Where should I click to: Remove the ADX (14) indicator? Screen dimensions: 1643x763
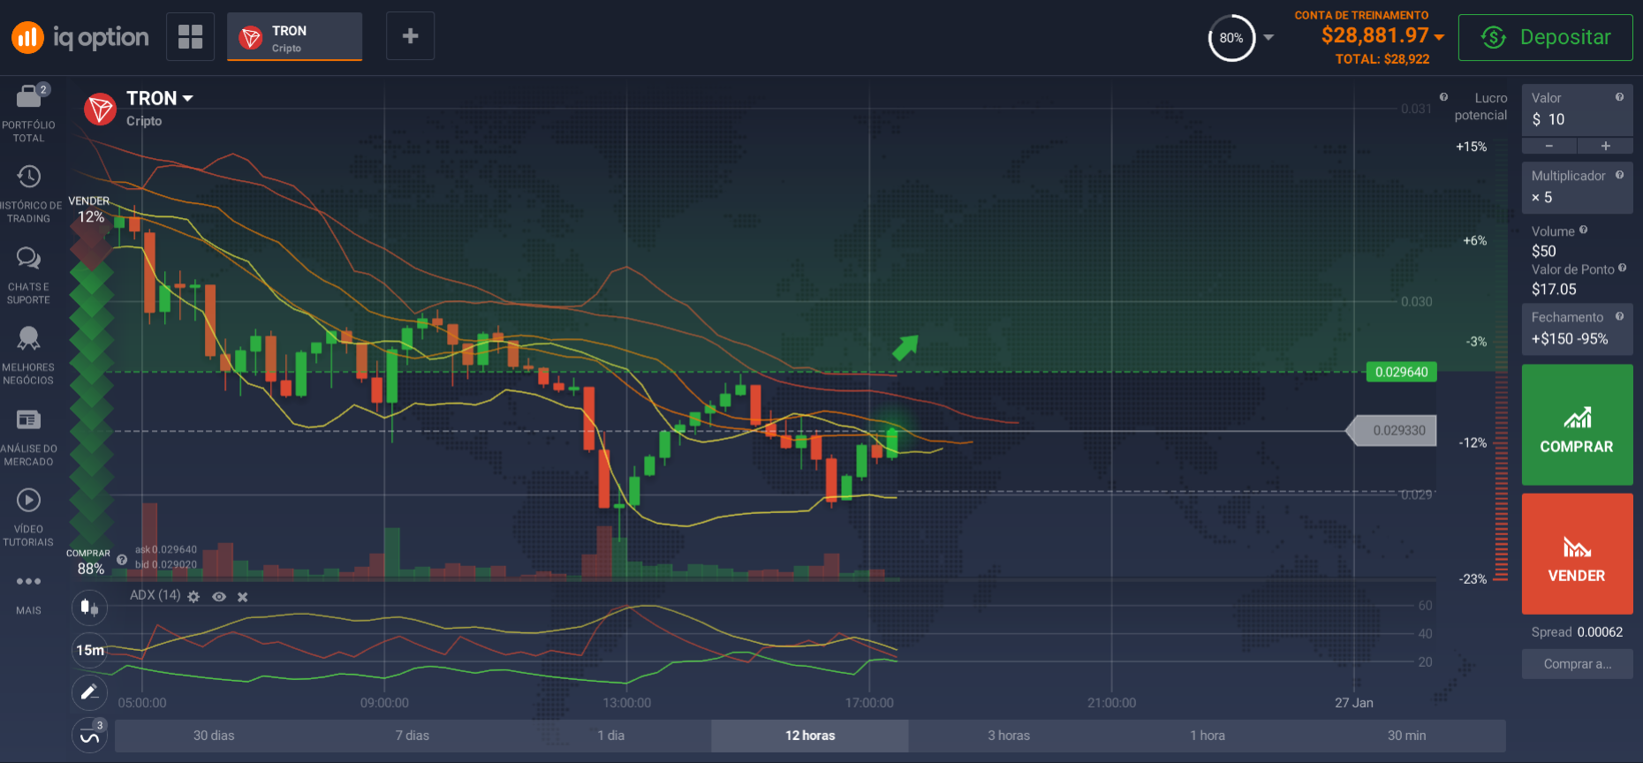pos(242,597)
